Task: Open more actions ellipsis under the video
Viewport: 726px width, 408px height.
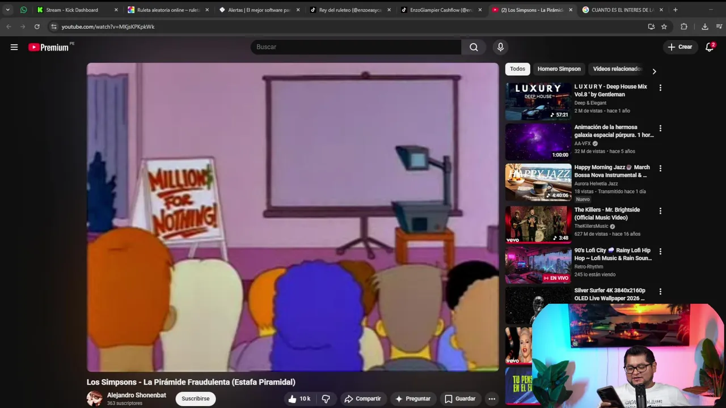Action: coord(492,399)
